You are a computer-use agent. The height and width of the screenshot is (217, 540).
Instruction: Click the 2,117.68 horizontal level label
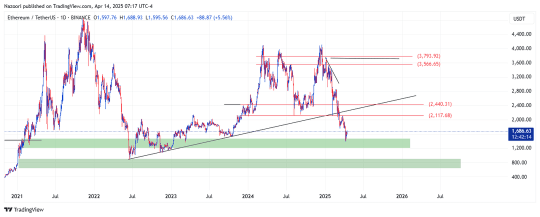tap(440, 115)
